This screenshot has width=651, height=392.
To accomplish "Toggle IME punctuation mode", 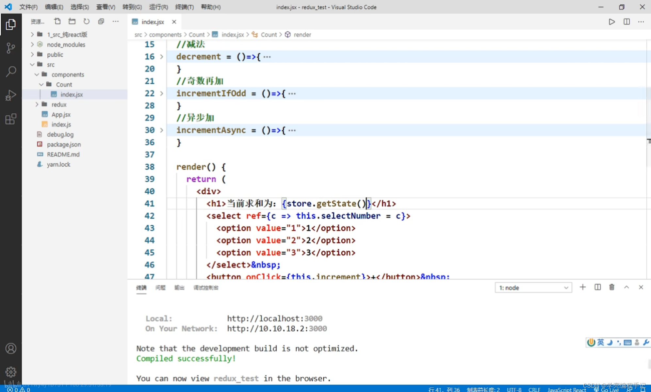I will 619,342.
